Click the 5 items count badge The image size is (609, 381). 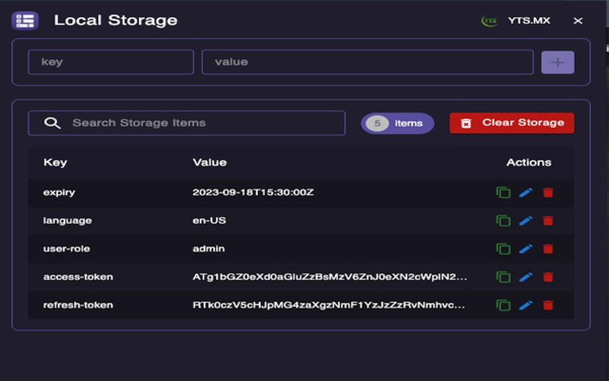[396, 122]
